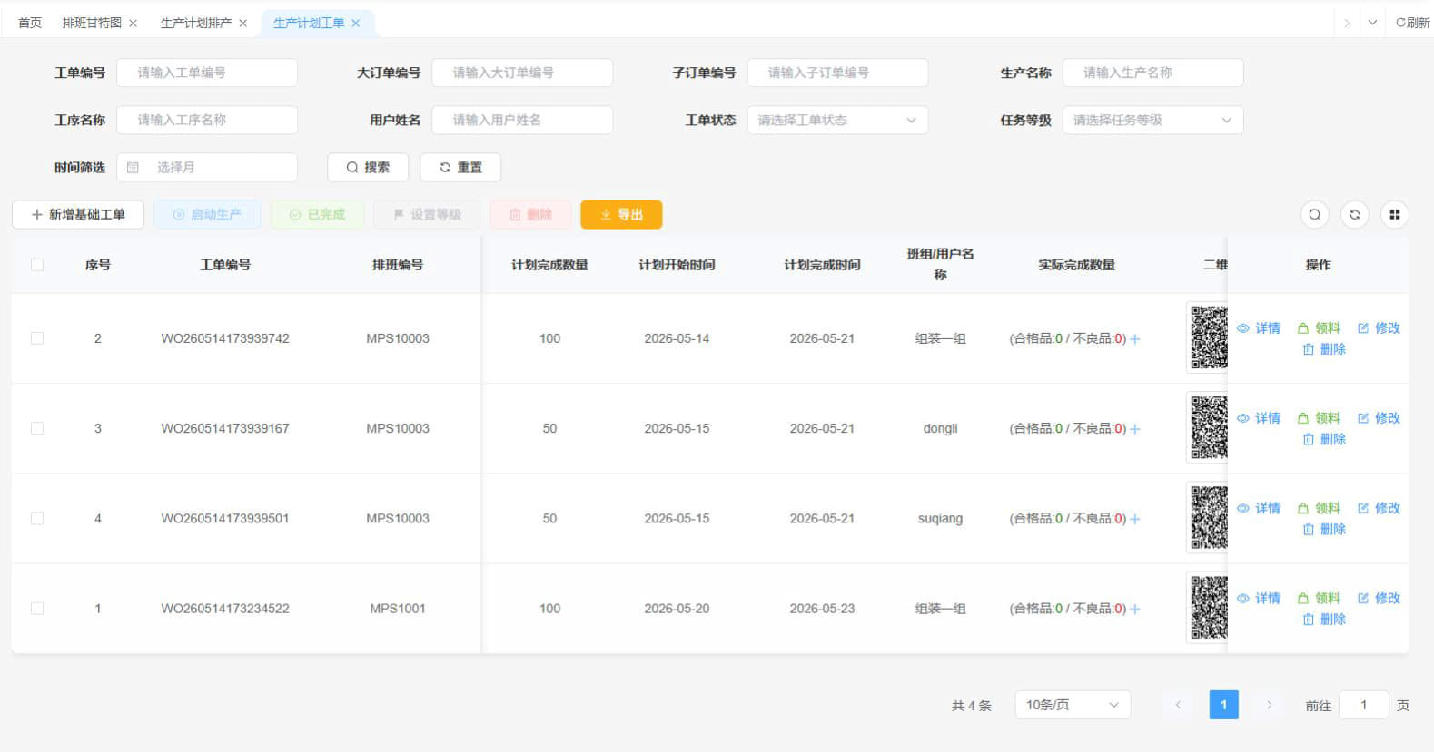
Task: Open the 10条/页 page size dropdown
Action: (1073, 705)
